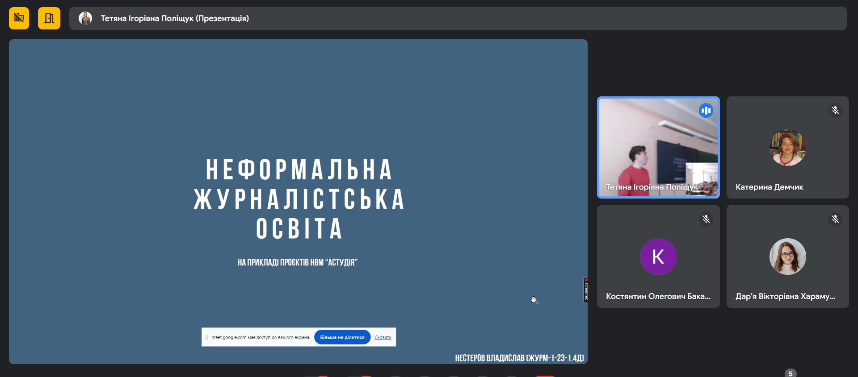Click the muted mic icon on Дар'я's tile
The height and width of the screenshot is (377, 858).
pyautogui.click(x=835, y=219)
